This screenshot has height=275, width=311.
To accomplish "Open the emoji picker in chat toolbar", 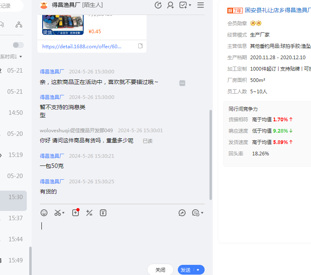I will click(44, 213).
